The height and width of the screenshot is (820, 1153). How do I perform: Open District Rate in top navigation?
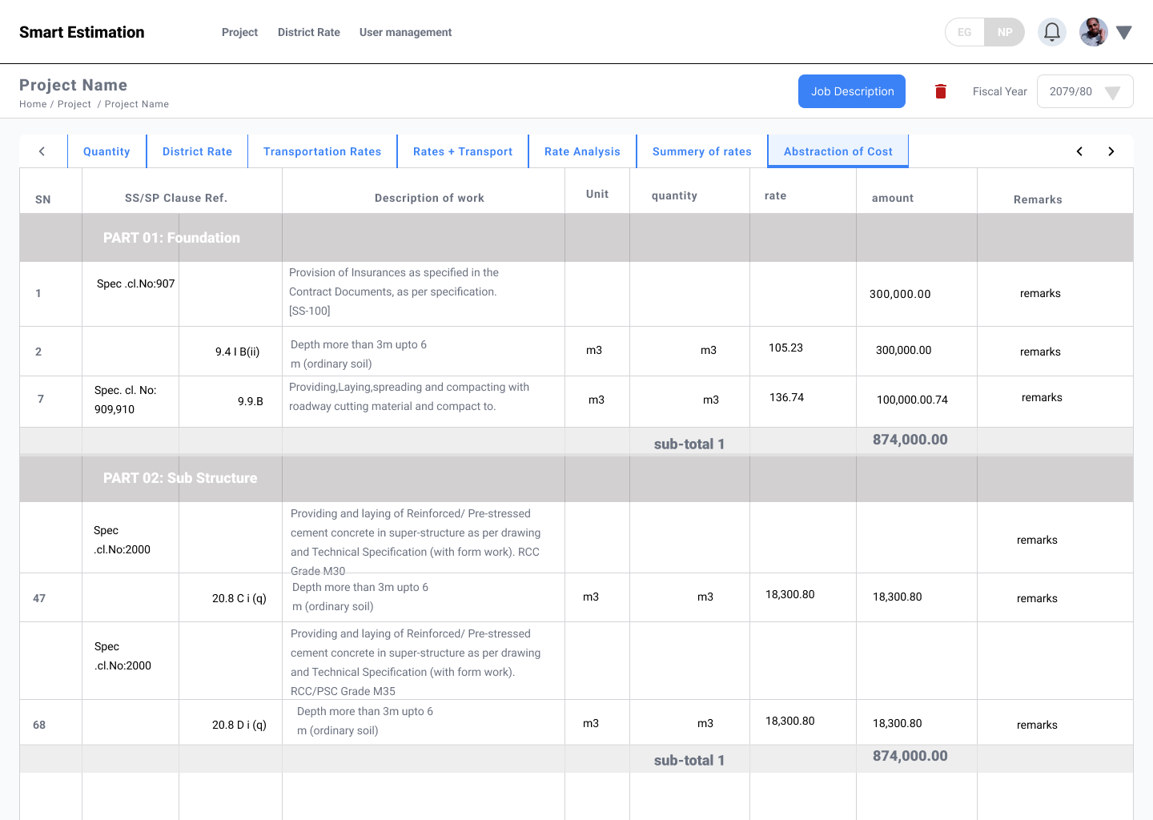pyautogui.click(x=308, y=32)
